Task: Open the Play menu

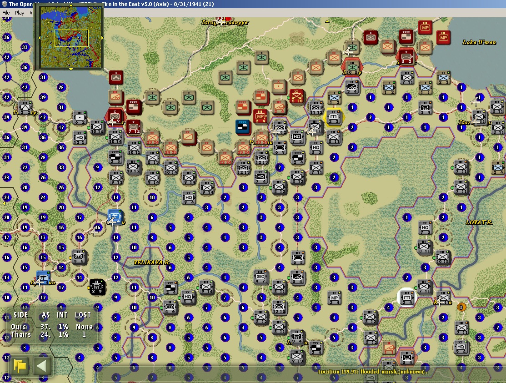Action: (20, 13)
